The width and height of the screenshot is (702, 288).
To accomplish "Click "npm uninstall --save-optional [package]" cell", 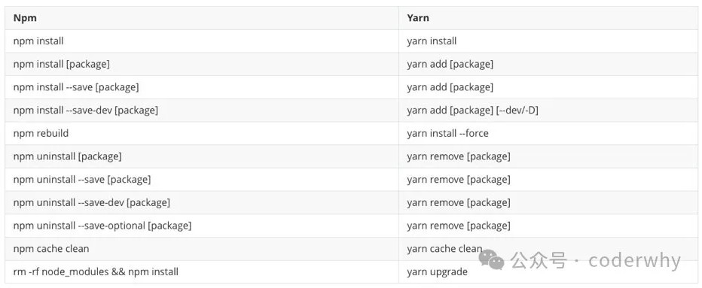I will click(x=202, y=226).
